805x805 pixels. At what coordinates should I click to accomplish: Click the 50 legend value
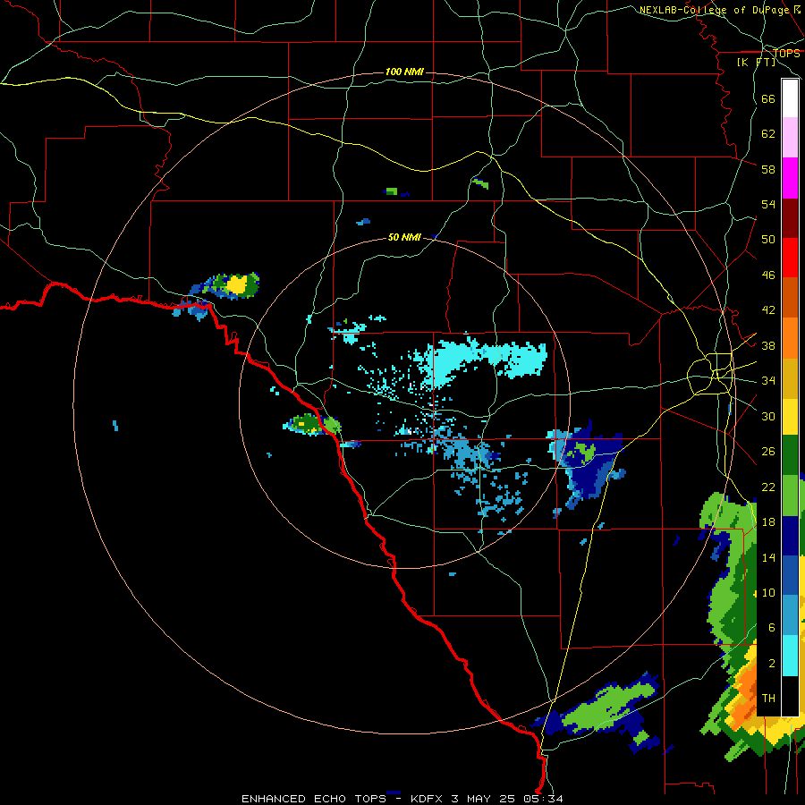768,240
